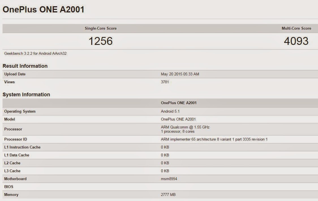Image resolution: width=318 pixels, height=201 pixels.
Task: Select the L1 Data Cache label
Action: coord(17,155)
